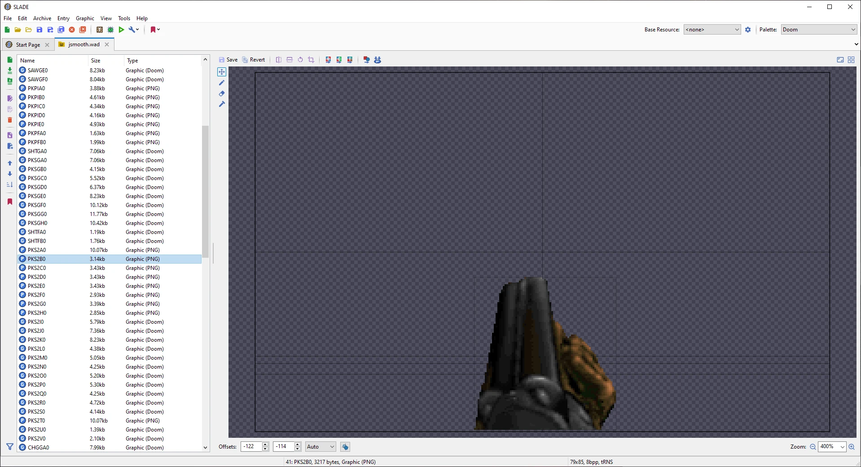
Task: Click the Close All archives icon
Action: coord(83,30)
